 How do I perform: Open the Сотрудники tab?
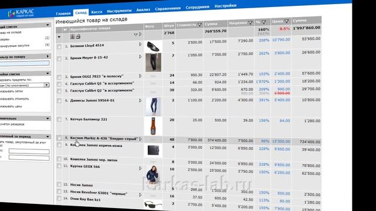point(197,7)
